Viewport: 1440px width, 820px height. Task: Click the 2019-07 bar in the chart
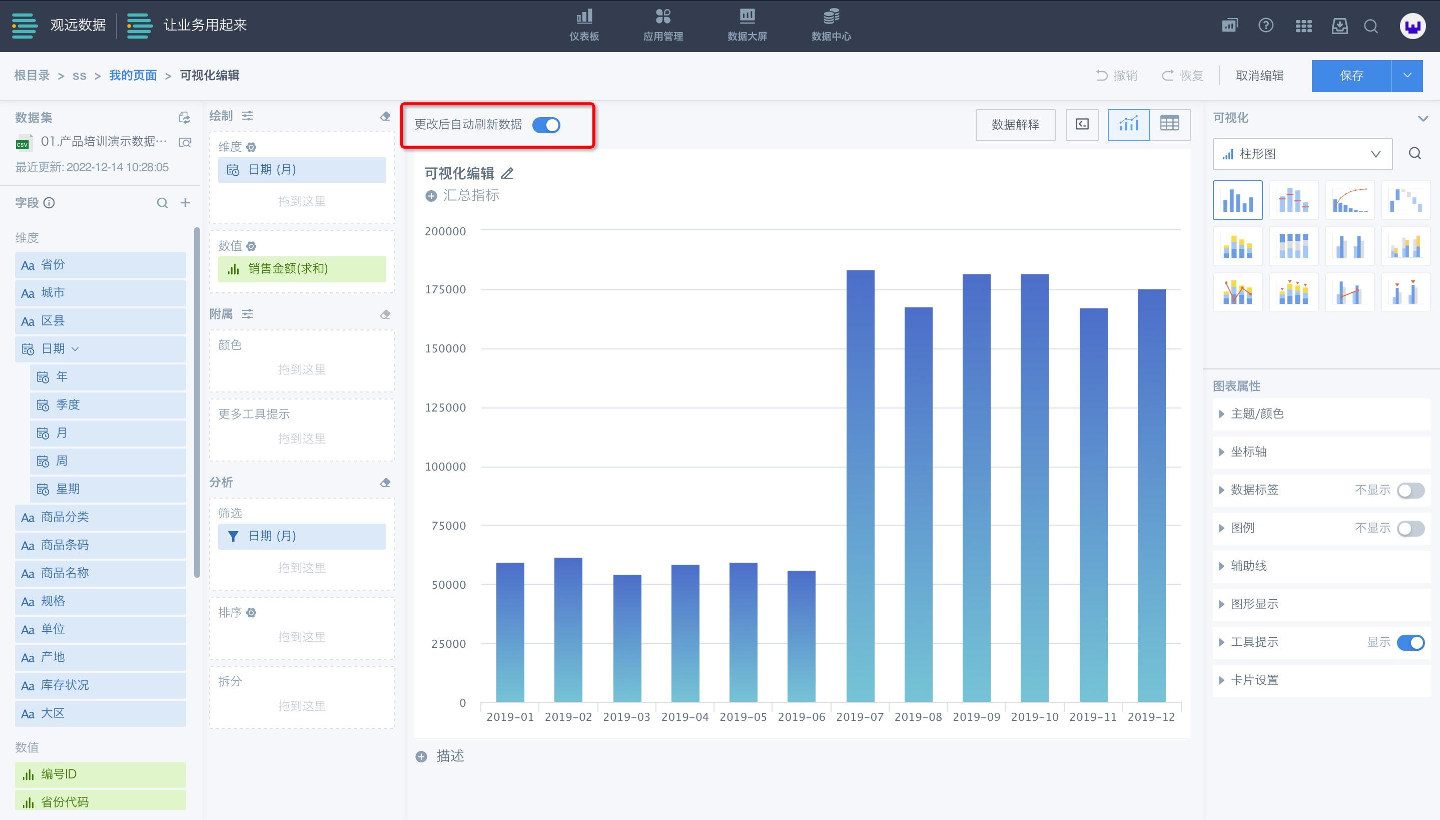point(860,485)
